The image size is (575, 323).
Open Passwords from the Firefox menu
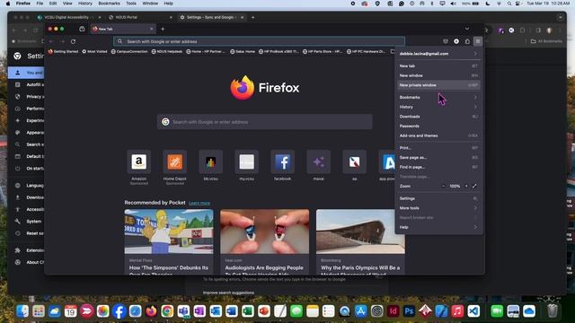click(x=438, y=126)
